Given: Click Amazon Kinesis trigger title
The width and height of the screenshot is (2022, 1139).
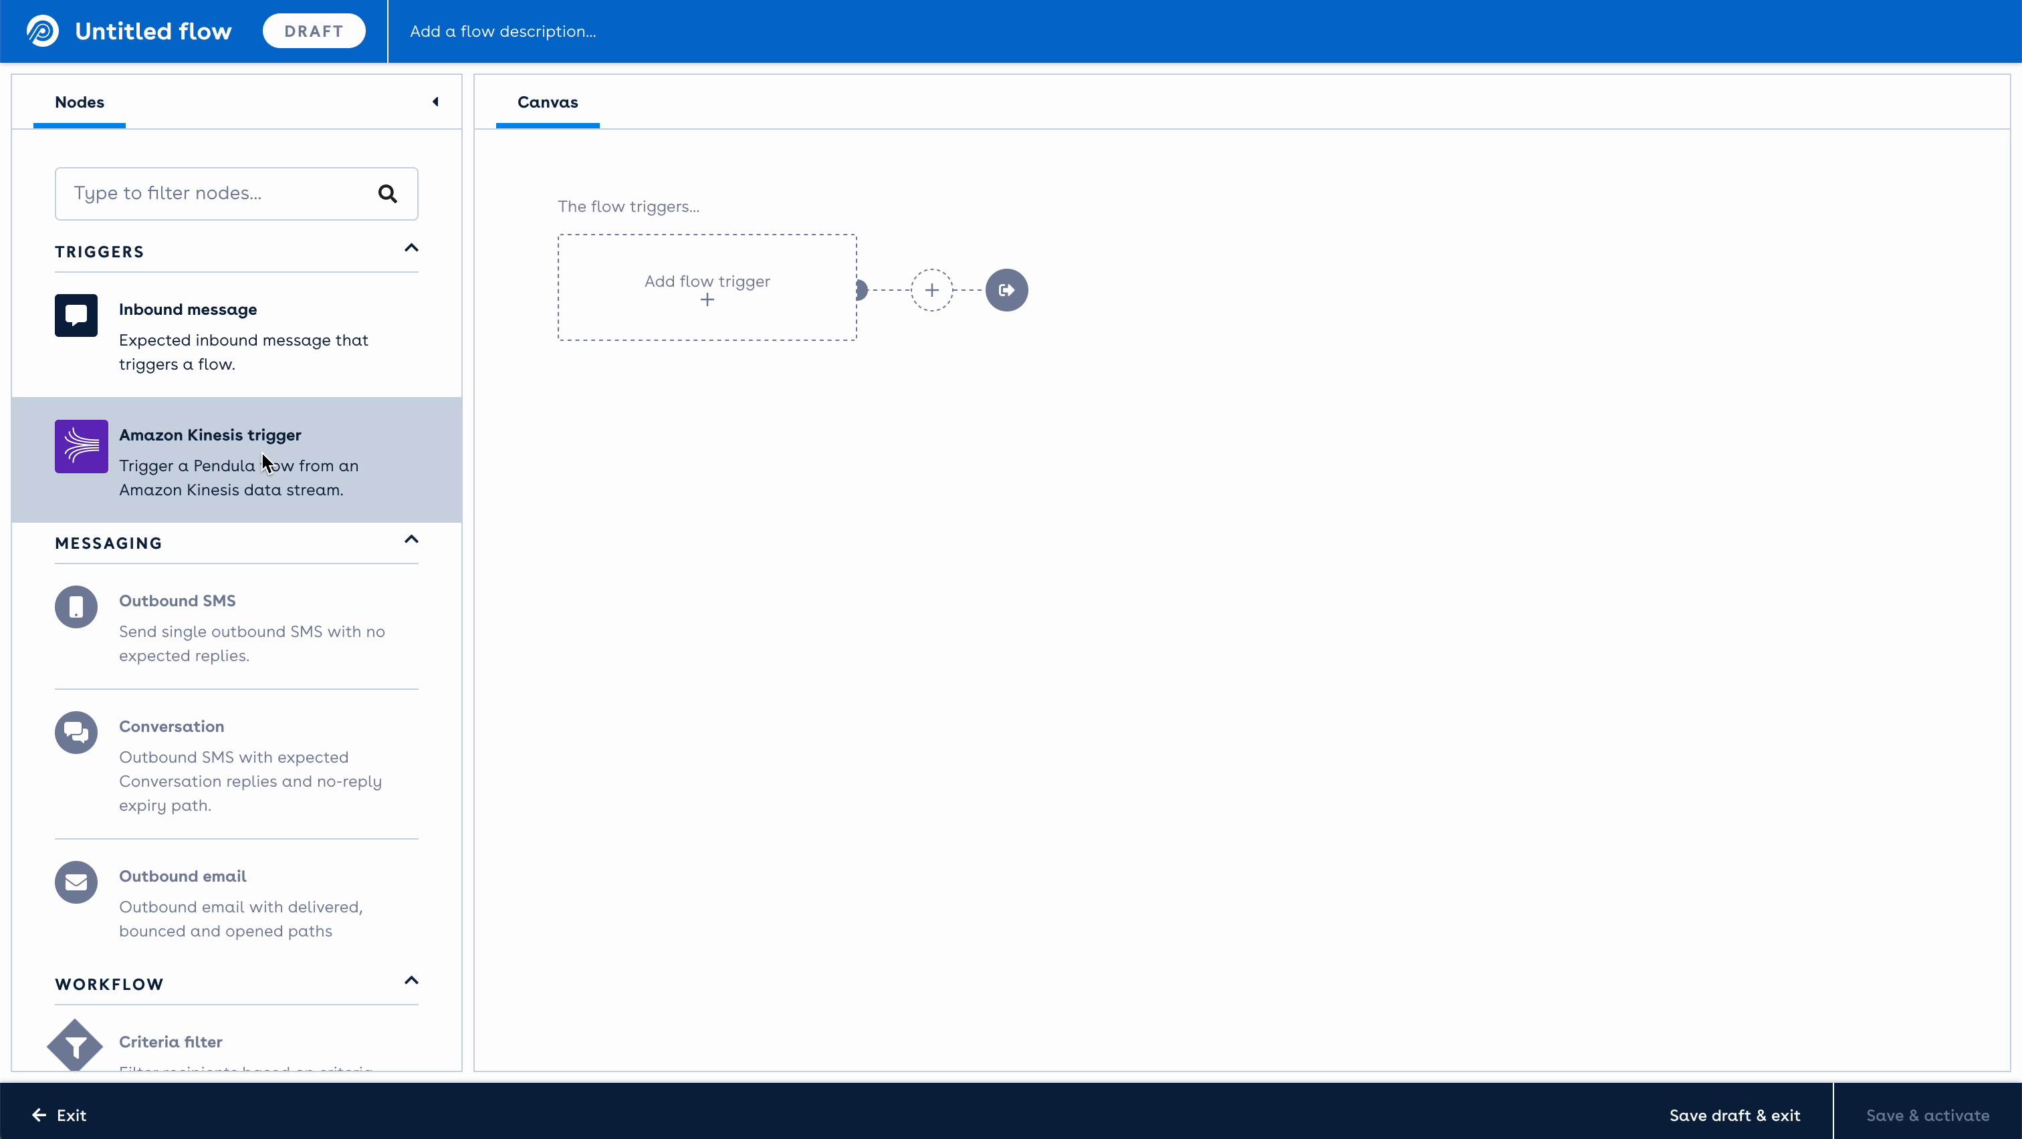Looking at the screenshot, I should coord(211,434).
